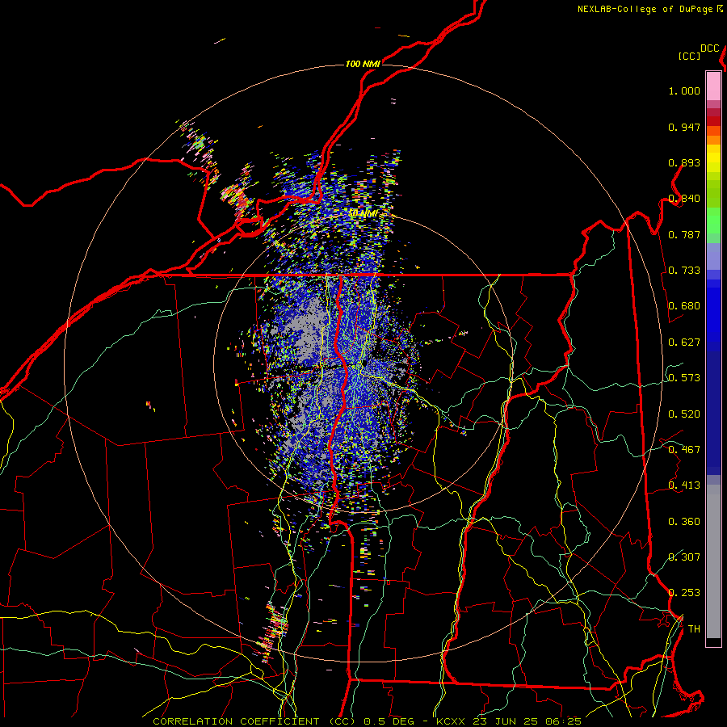Image resolution: width=727 pixels, height=727 pixels.
Task: Click the 50 NMI range ring label
Action: click(x=363, y=214)
